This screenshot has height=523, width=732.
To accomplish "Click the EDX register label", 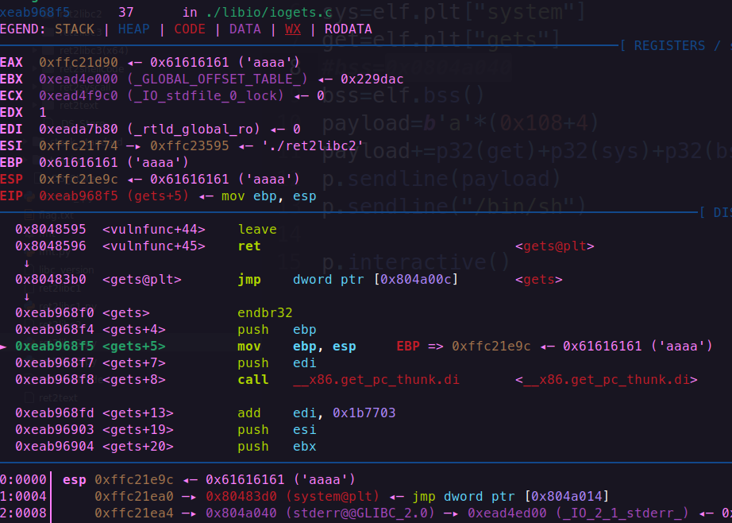I will (x=11, y=113).
